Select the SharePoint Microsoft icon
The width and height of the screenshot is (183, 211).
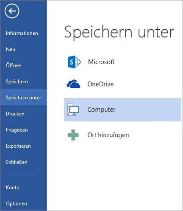[x=74, y=62]
